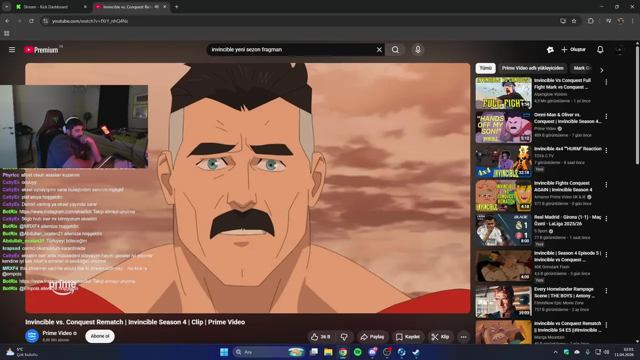
Task: Bookmark this page with the star icon
Action: tap(574, 21)
